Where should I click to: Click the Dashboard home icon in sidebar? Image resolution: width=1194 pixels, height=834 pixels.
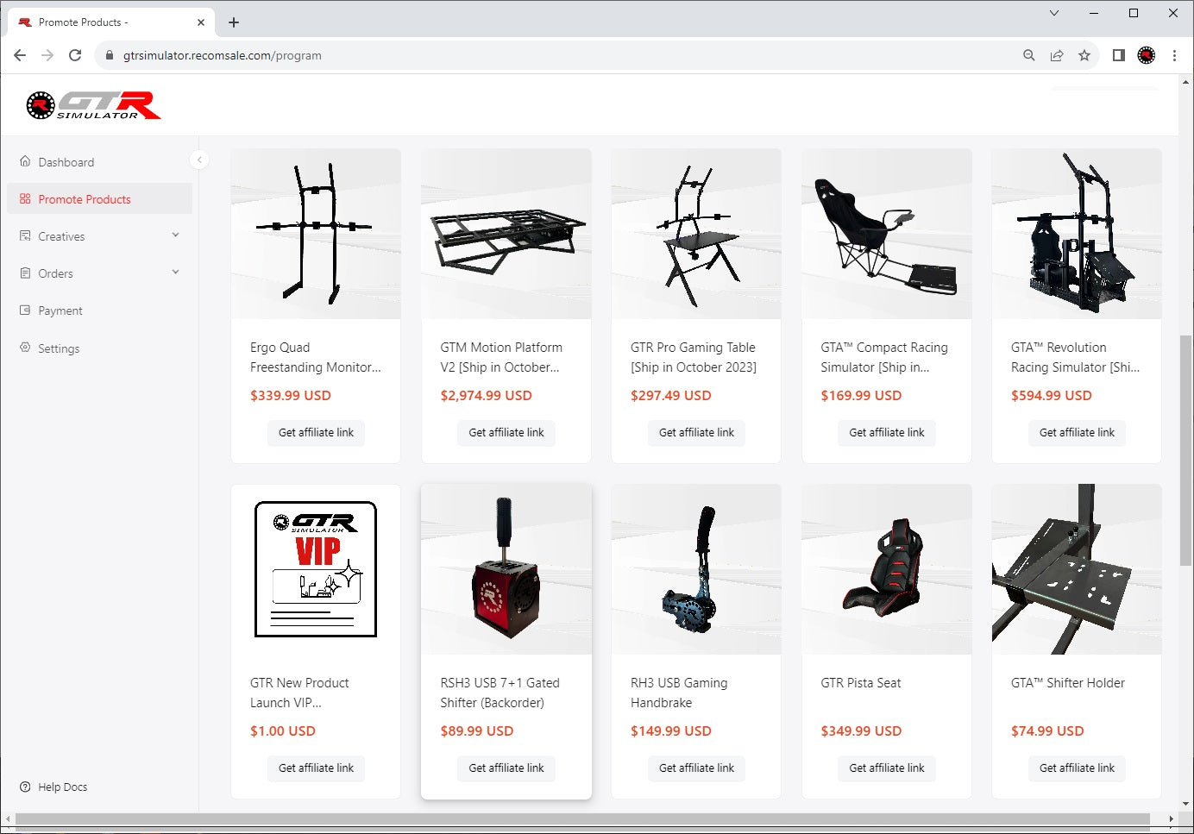tap(25, 161)
